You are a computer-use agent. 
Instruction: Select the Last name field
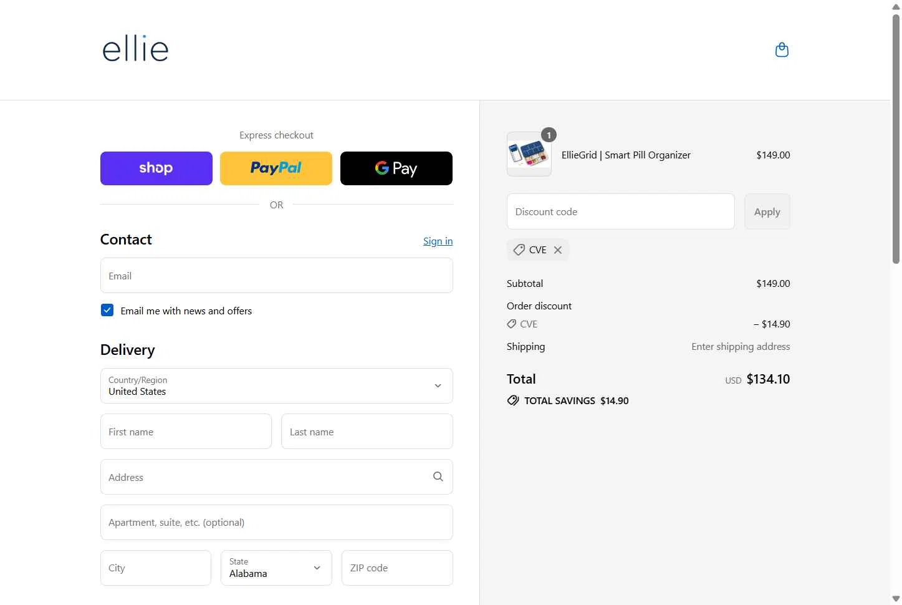(x=367, y=432)
